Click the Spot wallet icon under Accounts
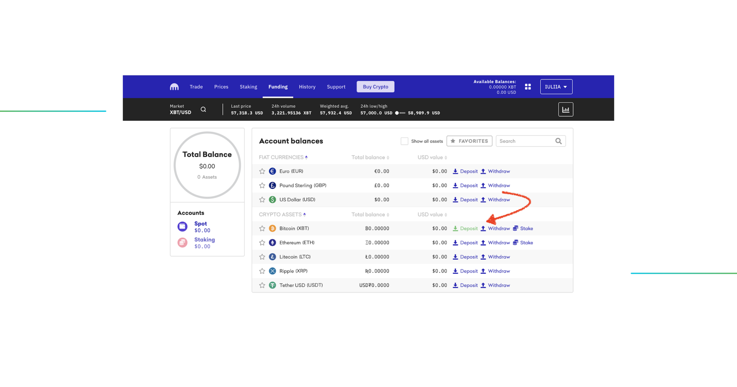Screen dimensions: 737x387 tap(182, 227)
